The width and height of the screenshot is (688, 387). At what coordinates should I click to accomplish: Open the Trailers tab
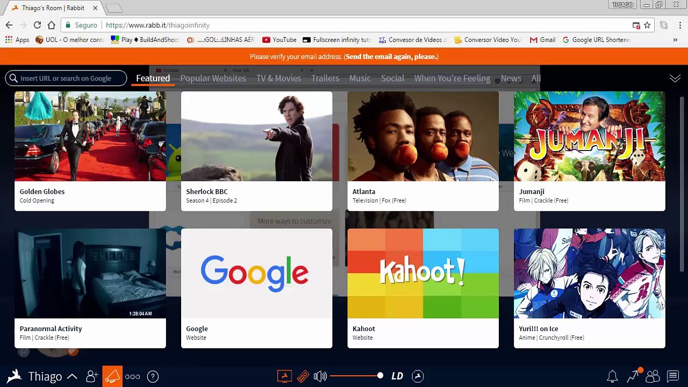[x=325, y=78]
